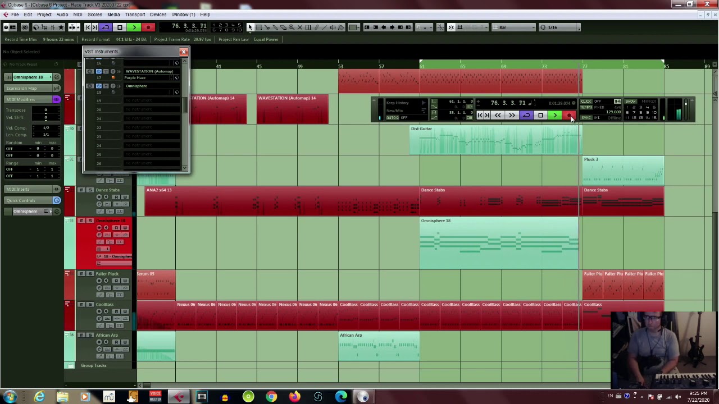The height and width of the screenshot is (404, 719).
Task: Select the Split scissors tool
Action: coord(267,27)
